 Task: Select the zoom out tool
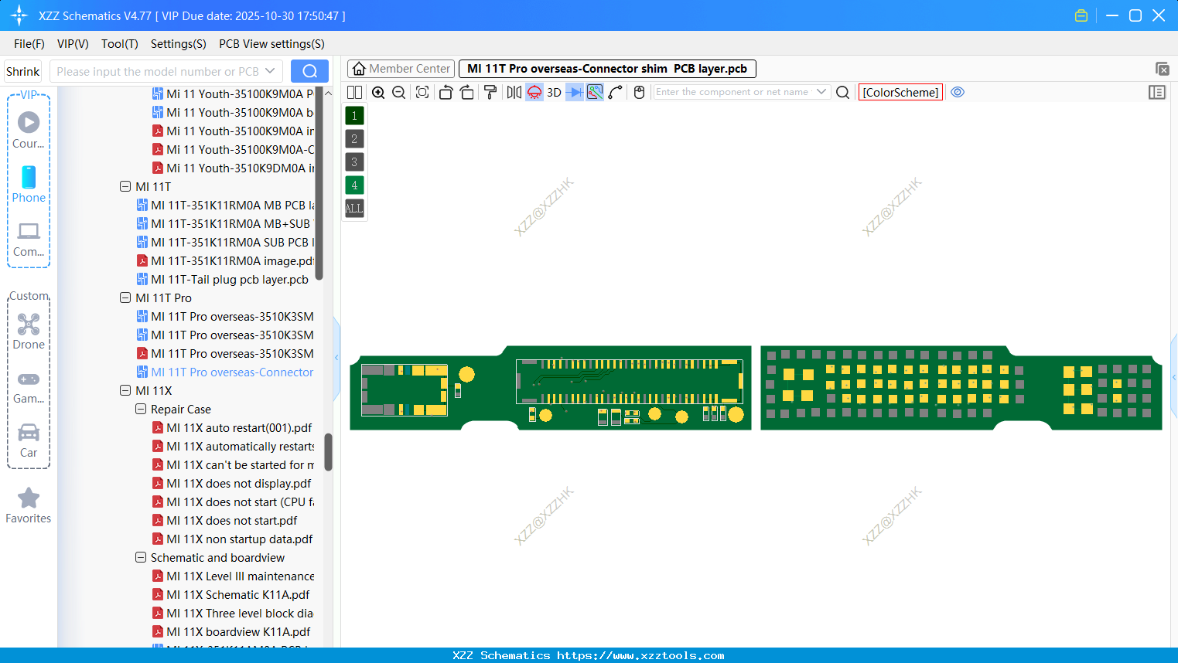tap(398, 92)
